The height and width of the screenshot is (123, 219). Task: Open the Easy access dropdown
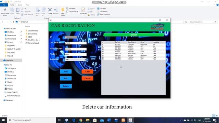[72, 12]
